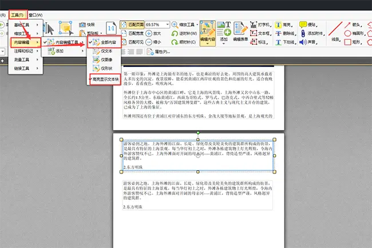
Task: Click the 1:1 actual size icon
Action: pyautogui.click(x=111, y=29)
